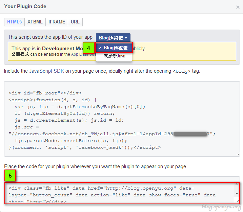Choose 就是愛Java from the app list
Viewport: 243px width, 212px height.
[x=114, y=56]
